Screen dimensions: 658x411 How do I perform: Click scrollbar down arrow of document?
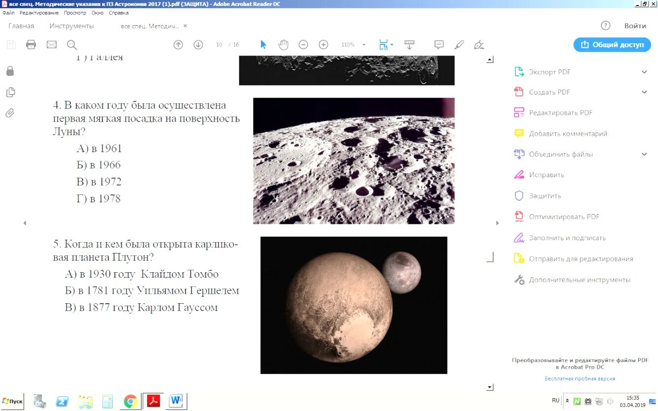[490, 387]
